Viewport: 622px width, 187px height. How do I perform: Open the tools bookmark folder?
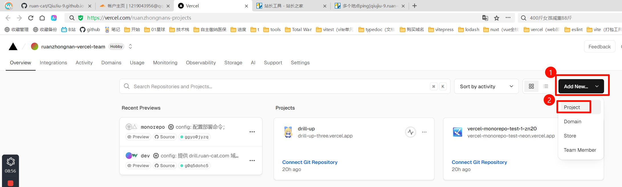coord(272,30)
